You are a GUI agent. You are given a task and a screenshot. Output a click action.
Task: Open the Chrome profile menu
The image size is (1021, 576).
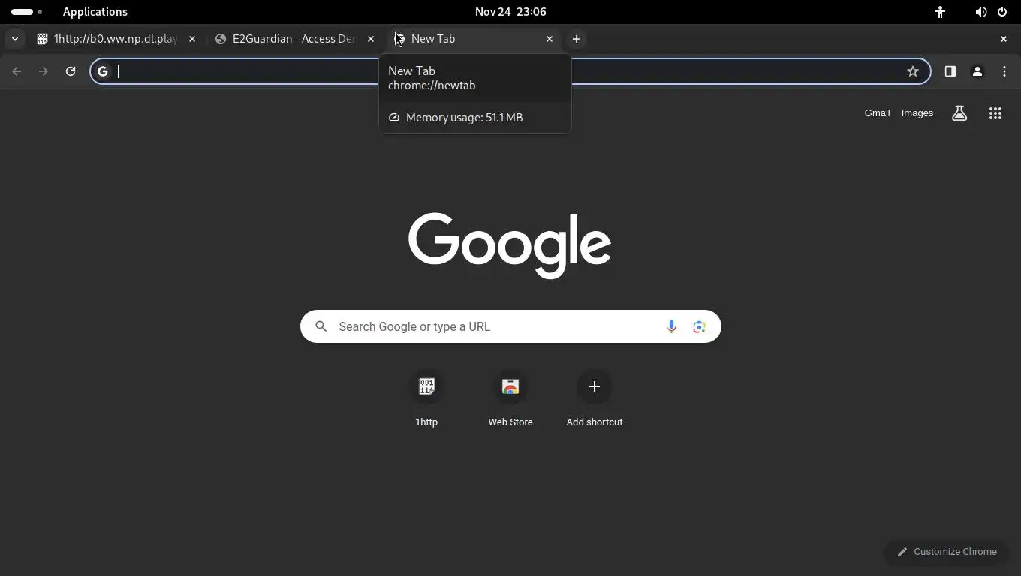pos(977,71)
